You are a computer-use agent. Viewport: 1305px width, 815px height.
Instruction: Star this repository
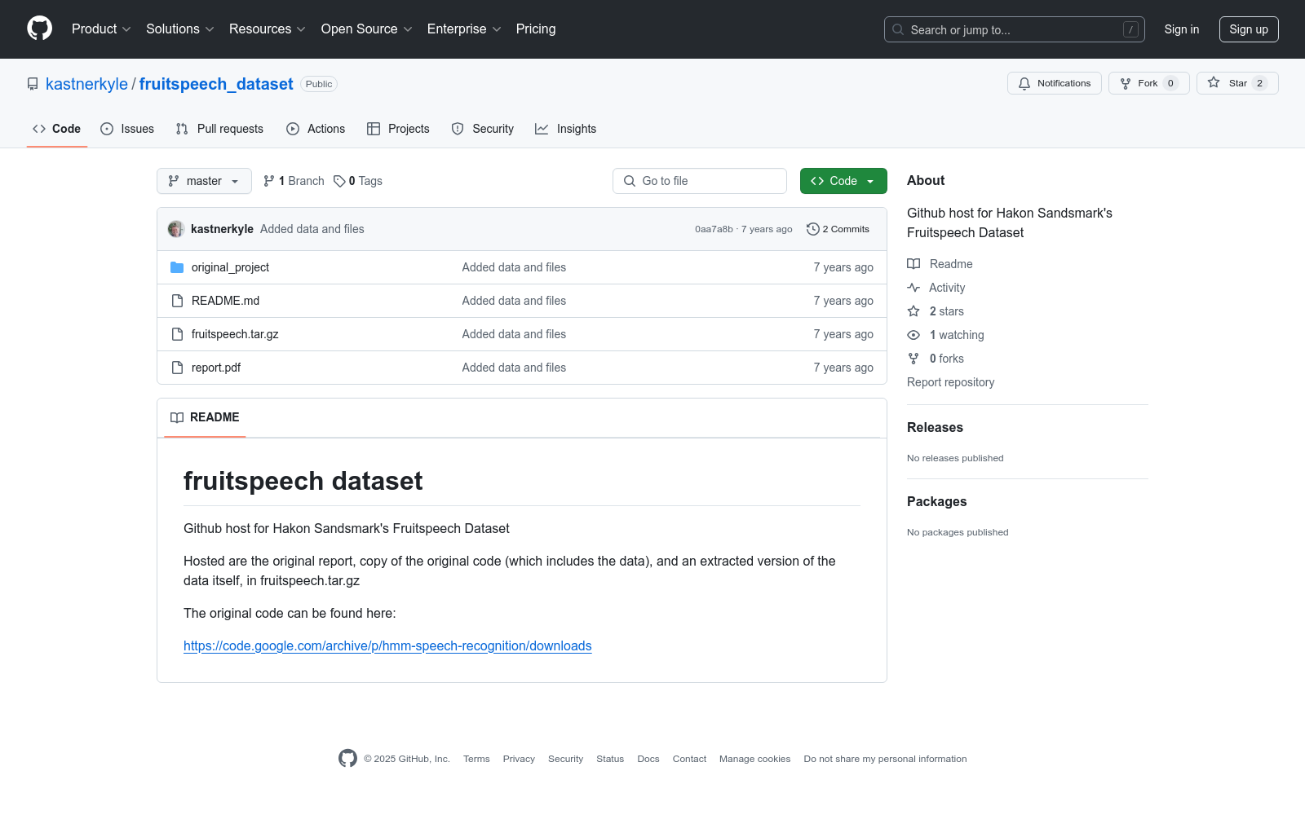point(1237,83)
